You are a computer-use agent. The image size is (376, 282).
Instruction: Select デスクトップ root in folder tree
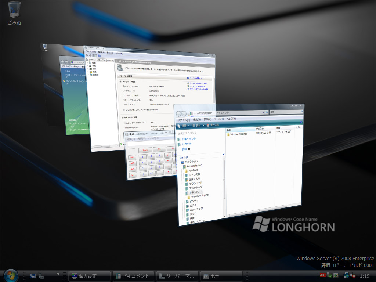(189, 162)
